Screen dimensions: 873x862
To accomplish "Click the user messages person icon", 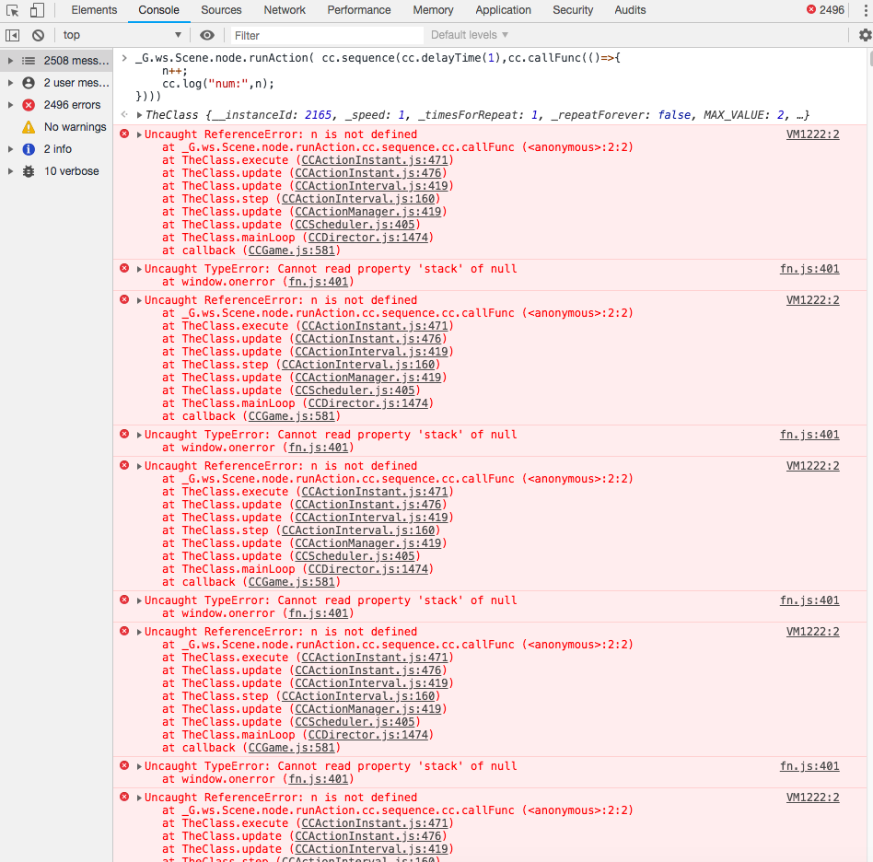I will [29, 83].
